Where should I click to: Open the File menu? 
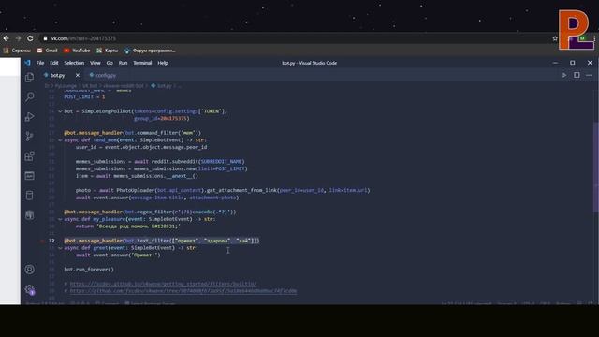click(40, 63)
